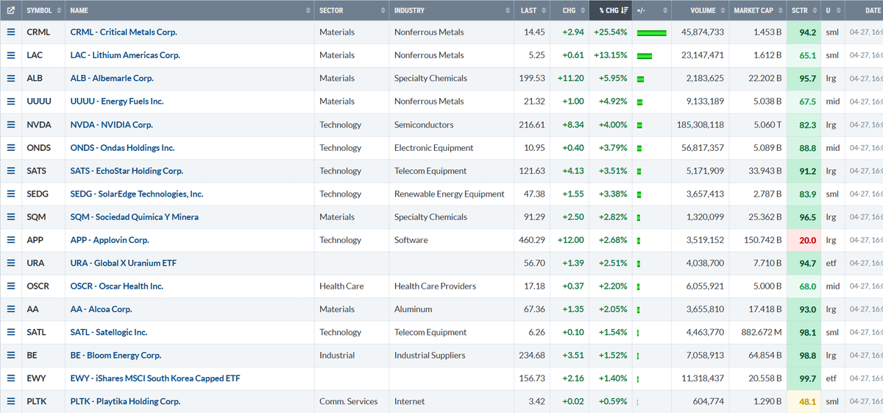The width and height of the screenshot is (883, 413).
Task: Open the row menu icon for SATS
Action: [x=11, y=171]
